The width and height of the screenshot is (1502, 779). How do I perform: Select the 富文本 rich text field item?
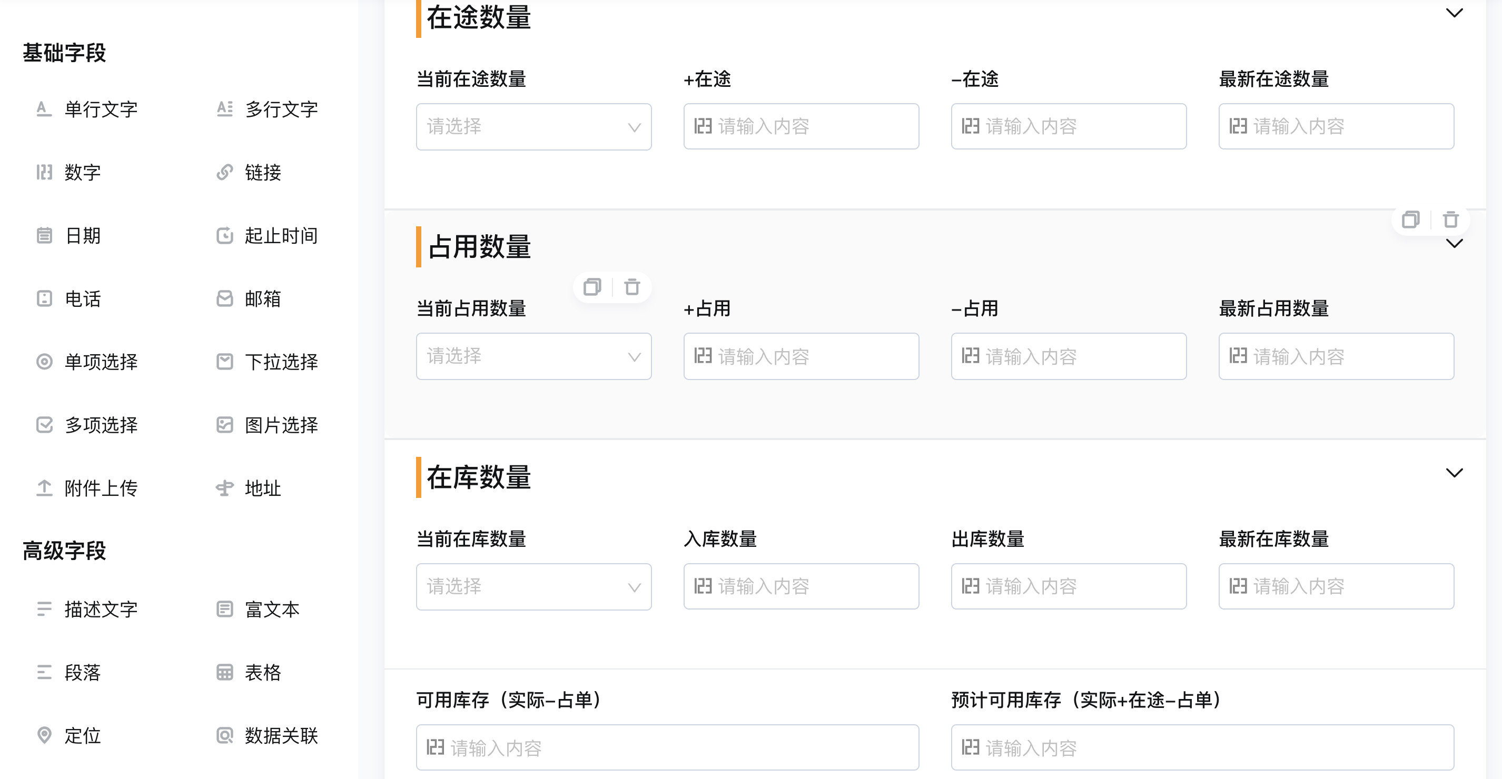point(258,610)
